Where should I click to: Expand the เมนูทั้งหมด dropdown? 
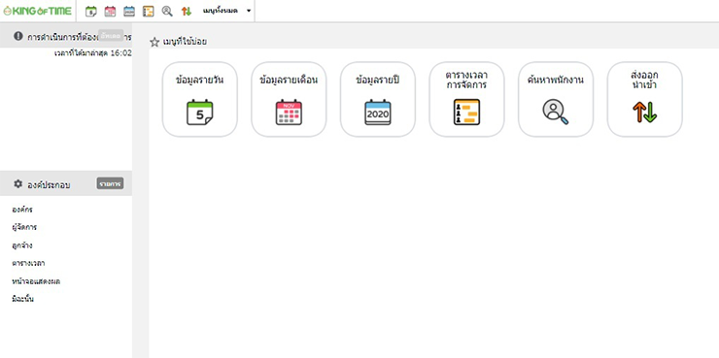click(227, 11)
